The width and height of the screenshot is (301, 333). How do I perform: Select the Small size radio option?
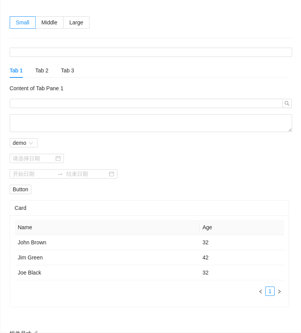[22, 22]
